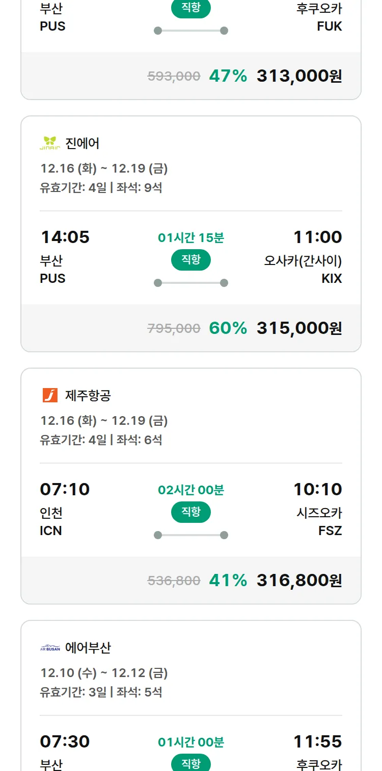Click the route line between ICN and FSZ

pyautogui.click(x=191, y=535)
